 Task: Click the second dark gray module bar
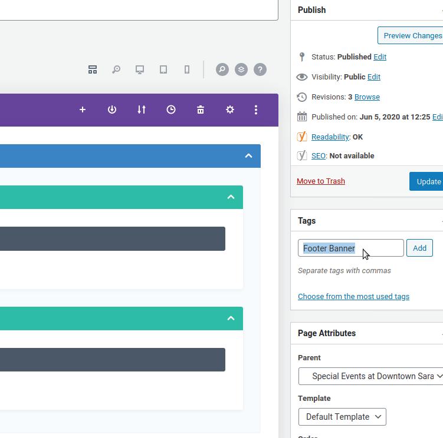click(113, 360)
